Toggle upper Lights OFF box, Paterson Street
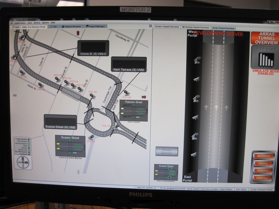 pos(134,105)
